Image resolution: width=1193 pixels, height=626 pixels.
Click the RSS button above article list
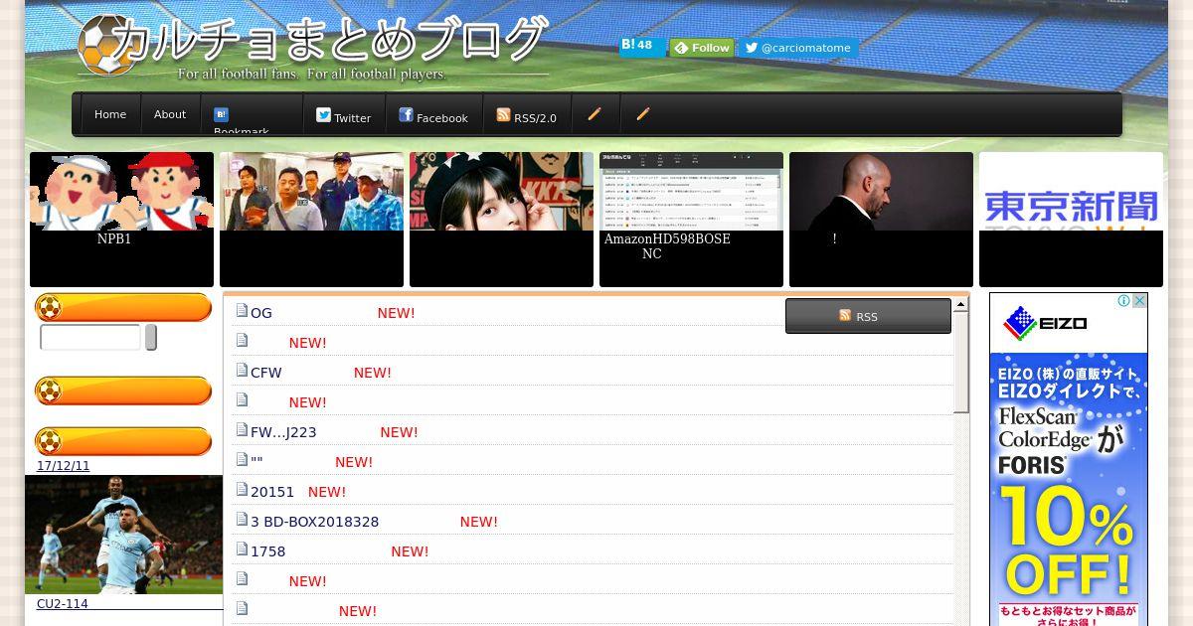point(868,316)
